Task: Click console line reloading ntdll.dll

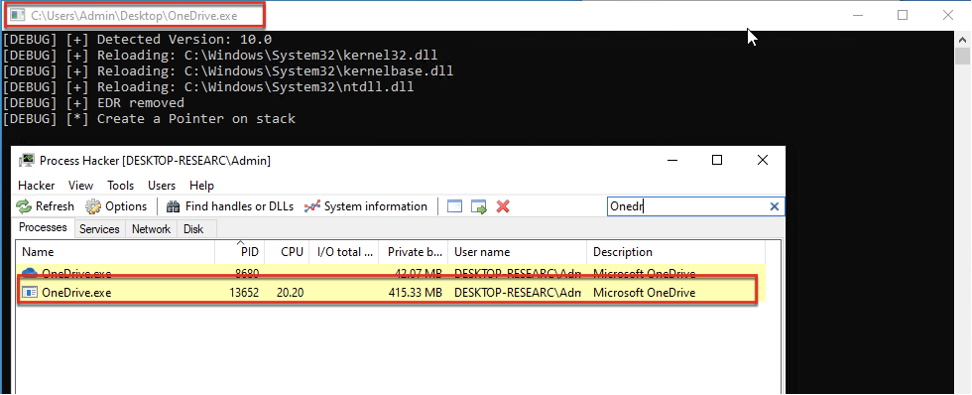Action: tap(208, 87)
